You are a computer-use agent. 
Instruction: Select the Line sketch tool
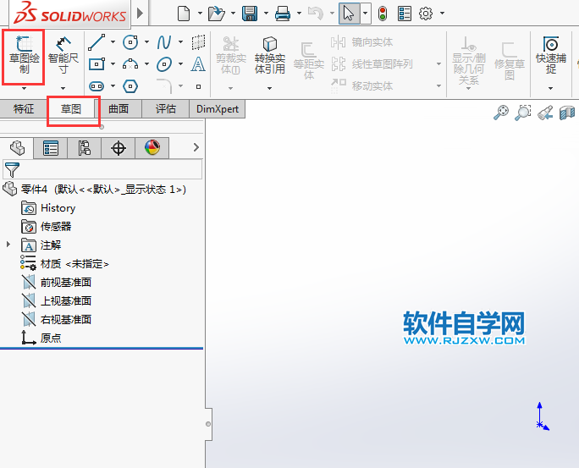point(96,42)
